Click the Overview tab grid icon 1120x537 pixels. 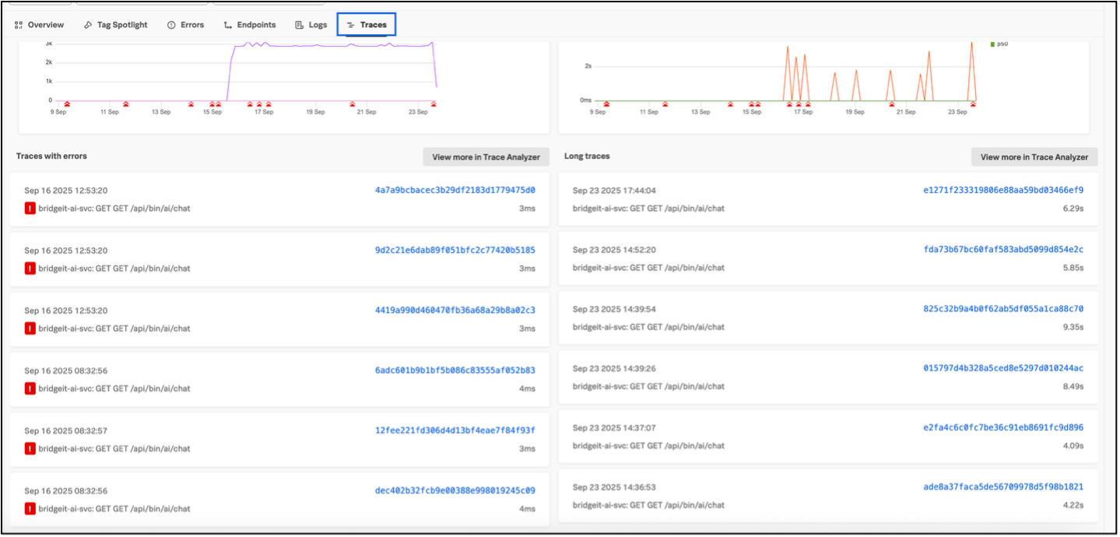(19, 25)
